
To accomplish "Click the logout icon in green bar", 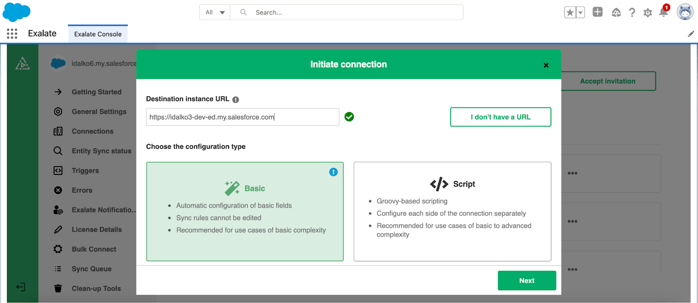I will (x=21, y=287).
